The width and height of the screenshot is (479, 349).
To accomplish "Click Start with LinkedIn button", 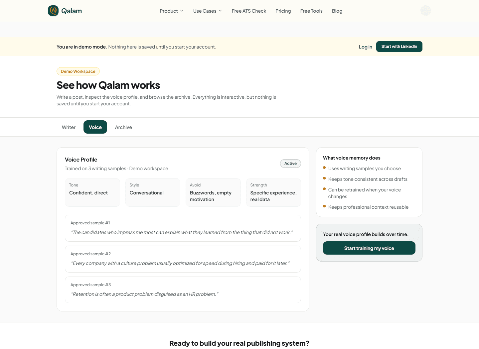I will click(399, 47).
